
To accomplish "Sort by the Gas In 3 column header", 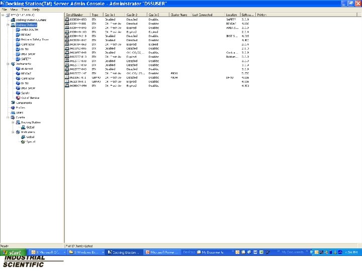I will [x=158, y=15].
